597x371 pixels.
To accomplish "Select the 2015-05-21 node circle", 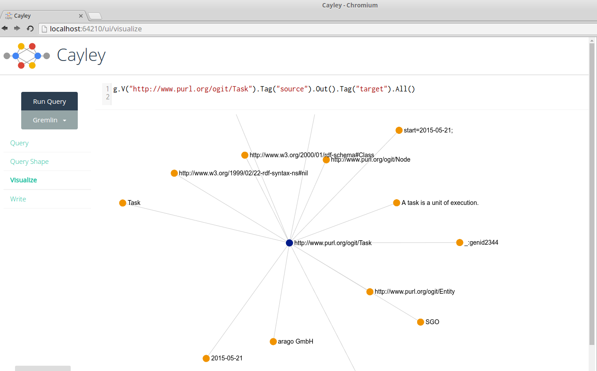I will click(206, 358).
